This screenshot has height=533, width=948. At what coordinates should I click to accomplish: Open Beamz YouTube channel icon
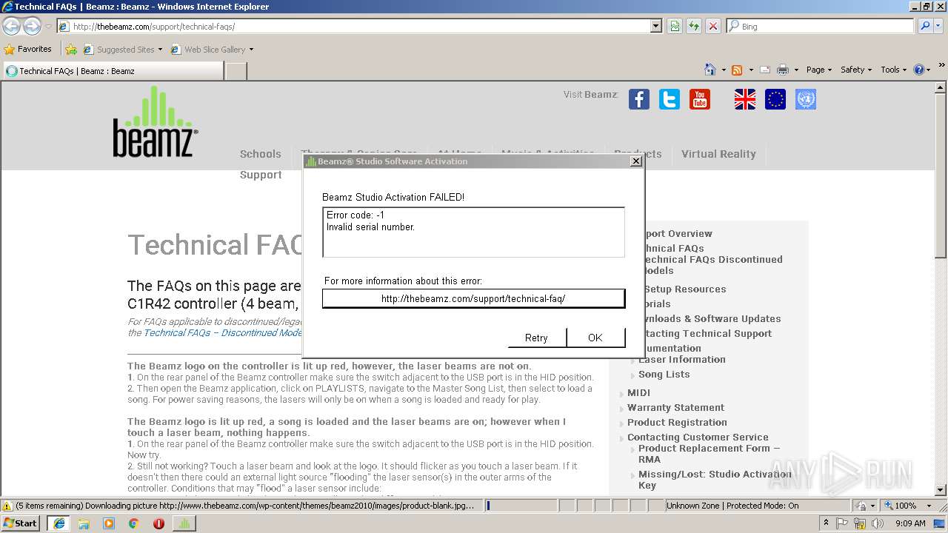tap(700, 99)
